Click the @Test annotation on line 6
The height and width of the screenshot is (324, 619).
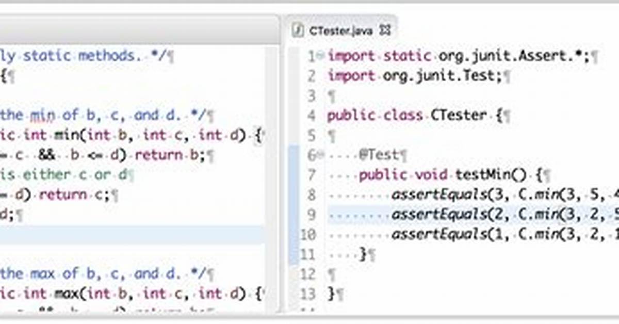click(380, 154)
